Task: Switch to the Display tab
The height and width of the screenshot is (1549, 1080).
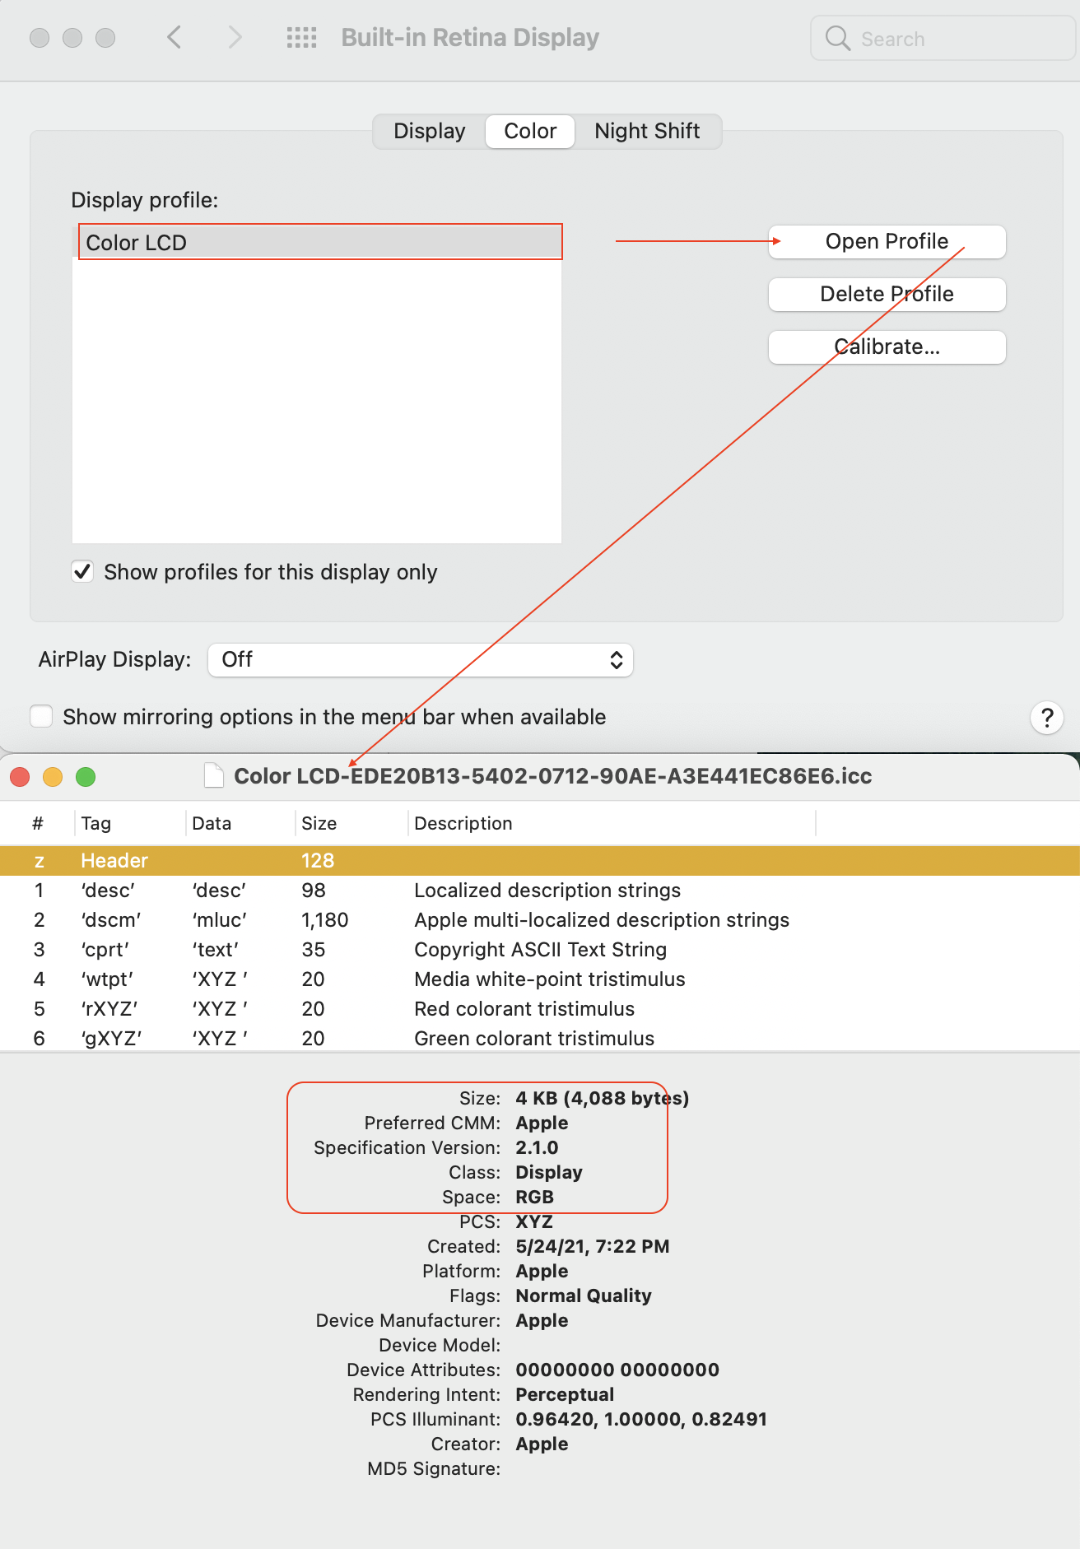Action: pyautogui.click(x=430, y=131)
